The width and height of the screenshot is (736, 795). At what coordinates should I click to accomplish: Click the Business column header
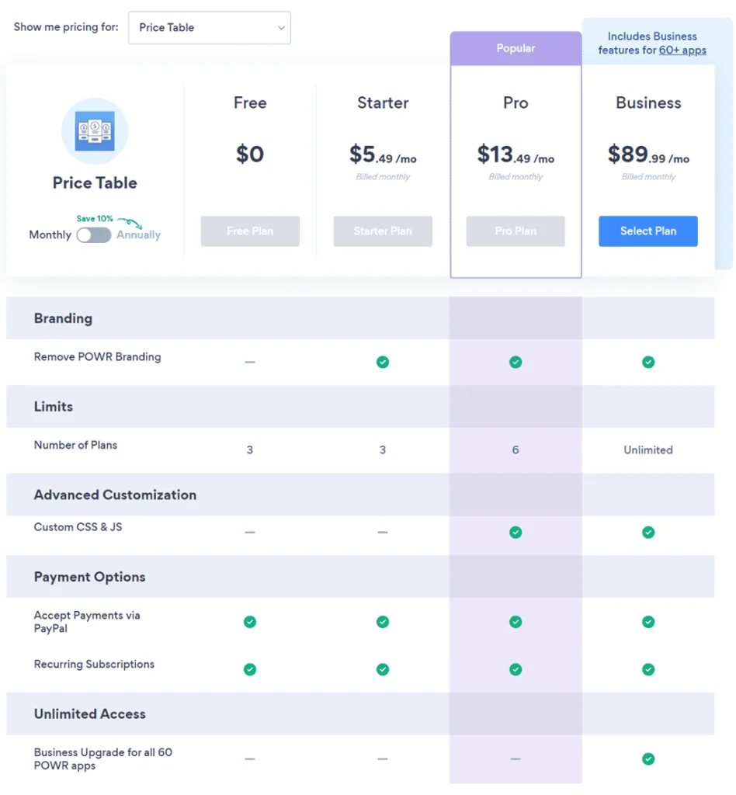click(x=648, y=102)
